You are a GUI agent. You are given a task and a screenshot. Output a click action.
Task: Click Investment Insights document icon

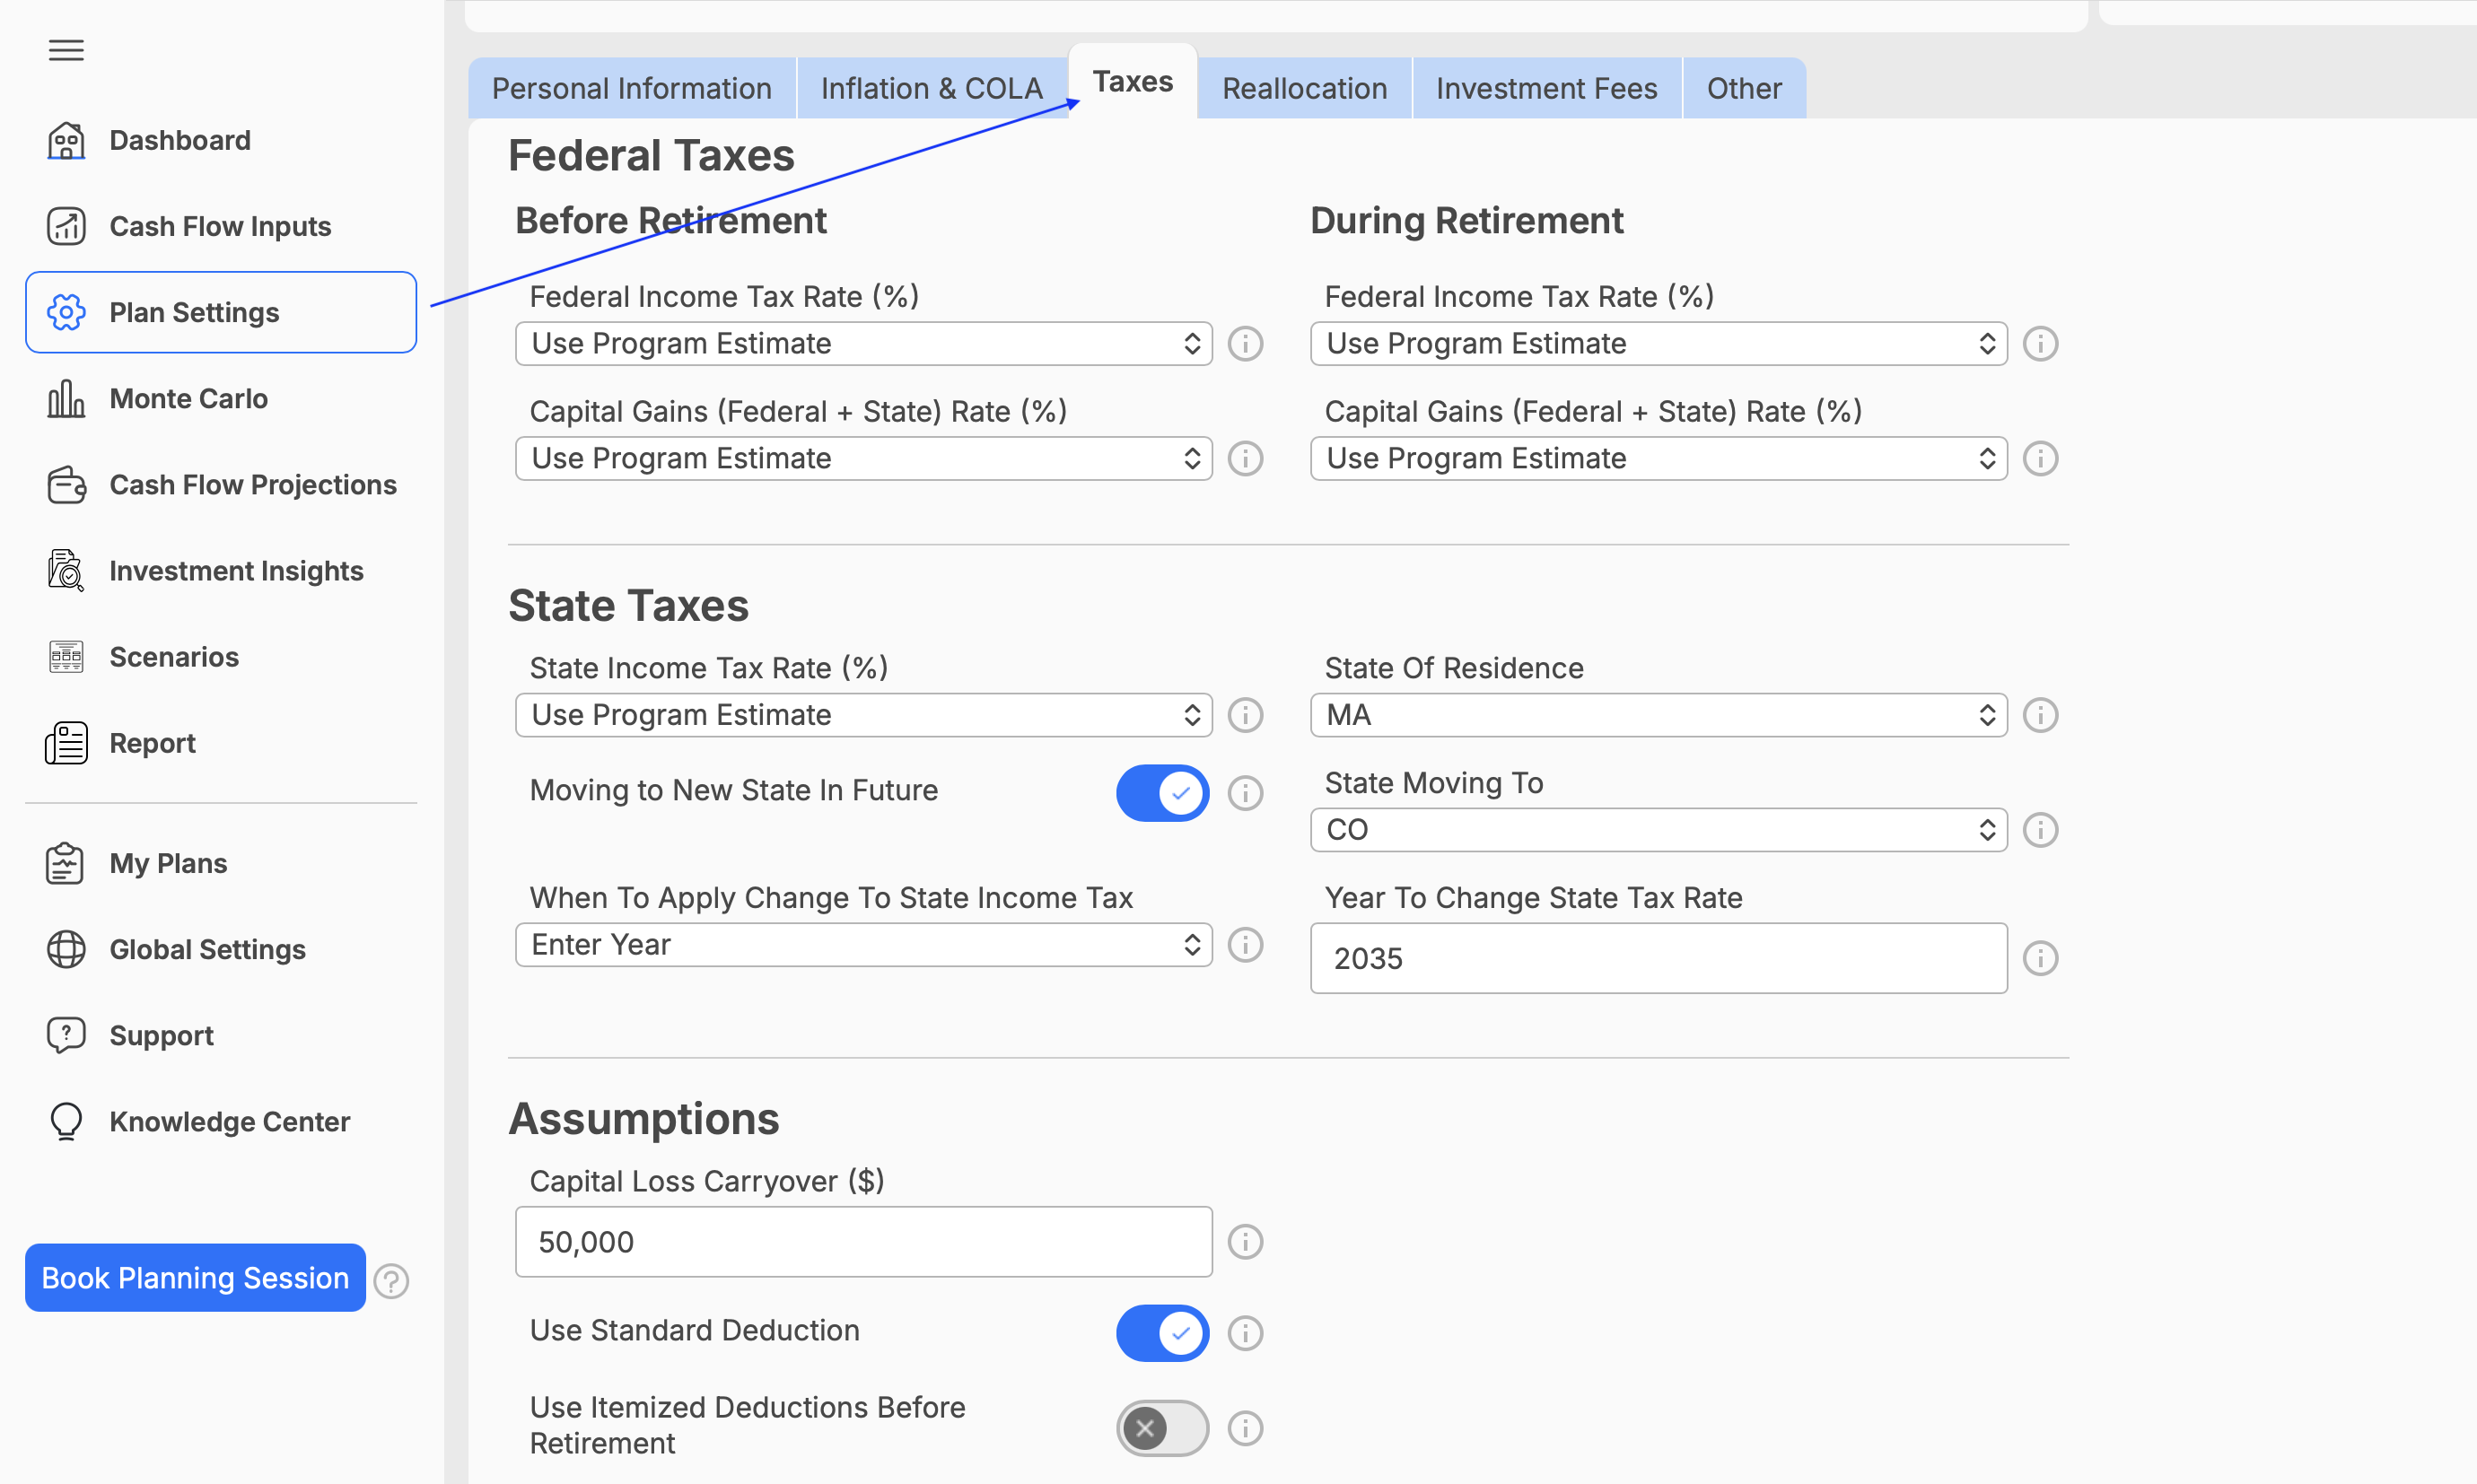click(66, 570)
